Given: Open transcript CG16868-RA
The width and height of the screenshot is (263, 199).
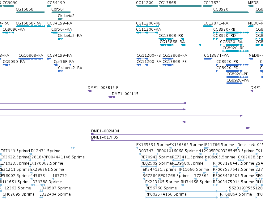Looking at the screenshot, I should pyautogui.click(x=30, y=26).
